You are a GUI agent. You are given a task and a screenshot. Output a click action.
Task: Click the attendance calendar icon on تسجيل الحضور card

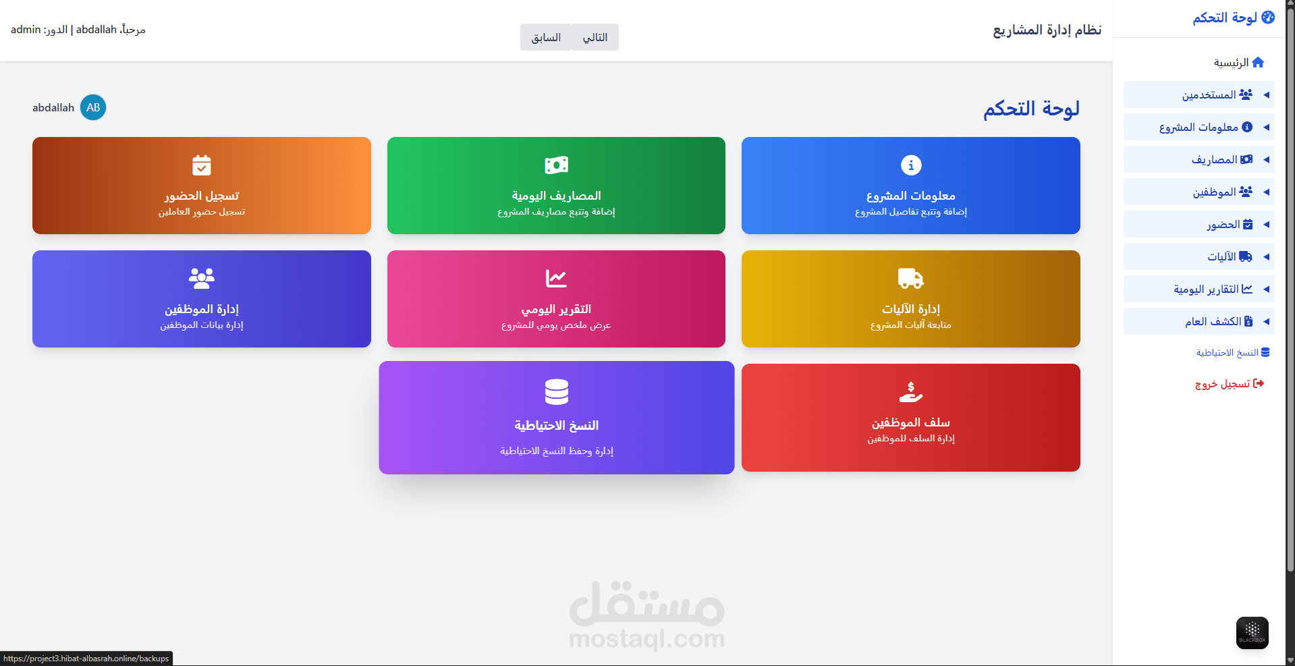tap(201, 165)
